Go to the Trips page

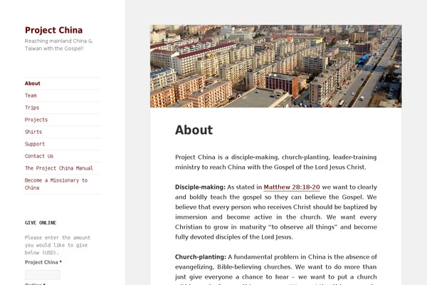pyautogui.click(x=32, y=108)
